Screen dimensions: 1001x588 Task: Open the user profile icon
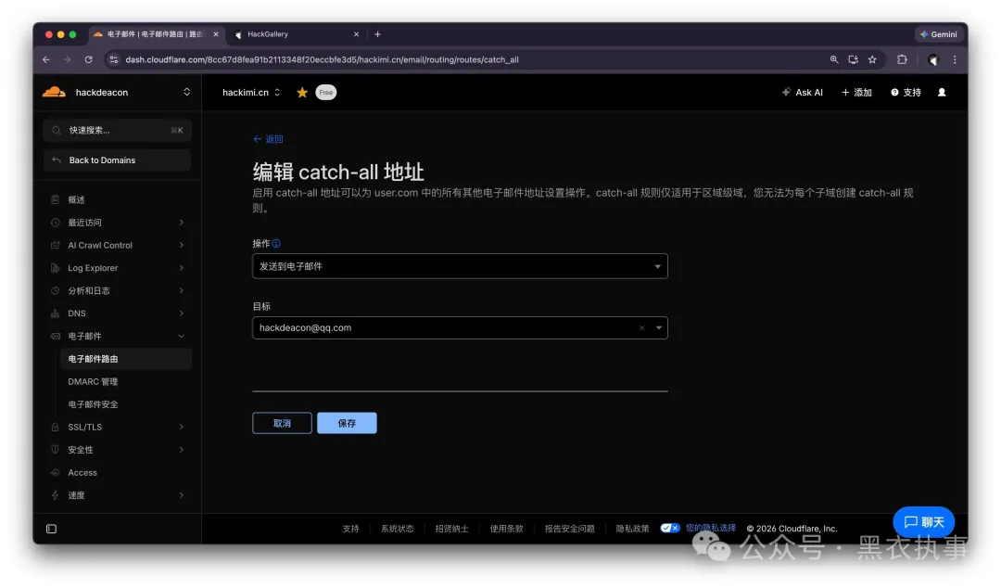942,93
